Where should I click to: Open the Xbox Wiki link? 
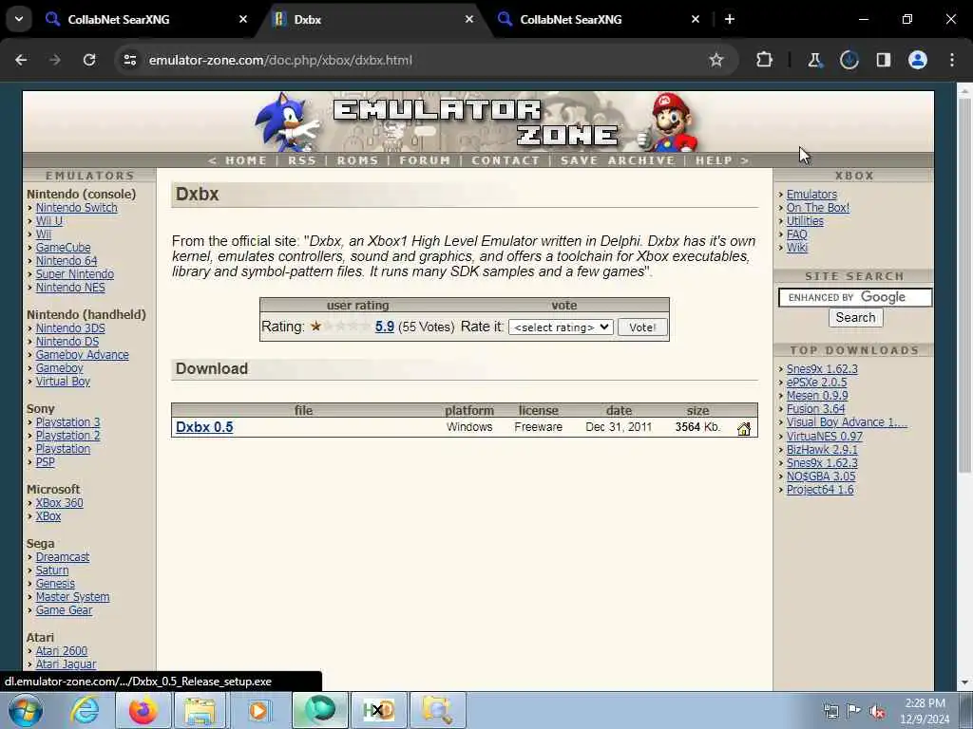coord(797,248)
